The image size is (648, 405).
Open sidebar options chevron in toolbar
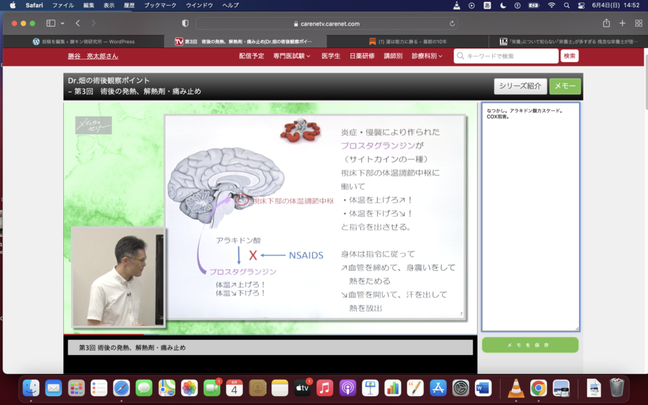click(x=62, y=23)
